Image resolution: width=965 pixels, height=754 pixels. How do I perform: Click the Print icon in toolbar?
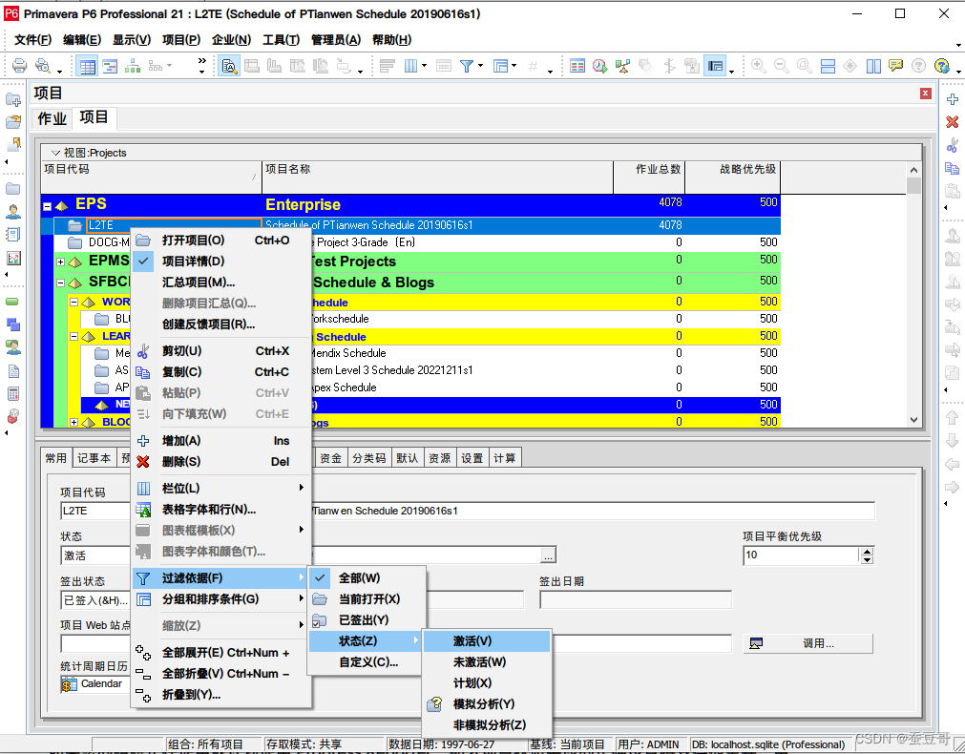point(20,65)
